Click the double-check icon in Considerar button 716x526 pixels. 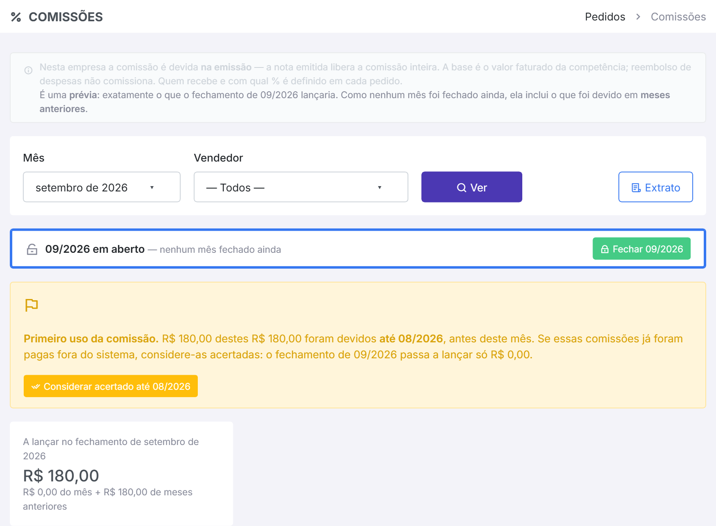(x=36, y=387)
